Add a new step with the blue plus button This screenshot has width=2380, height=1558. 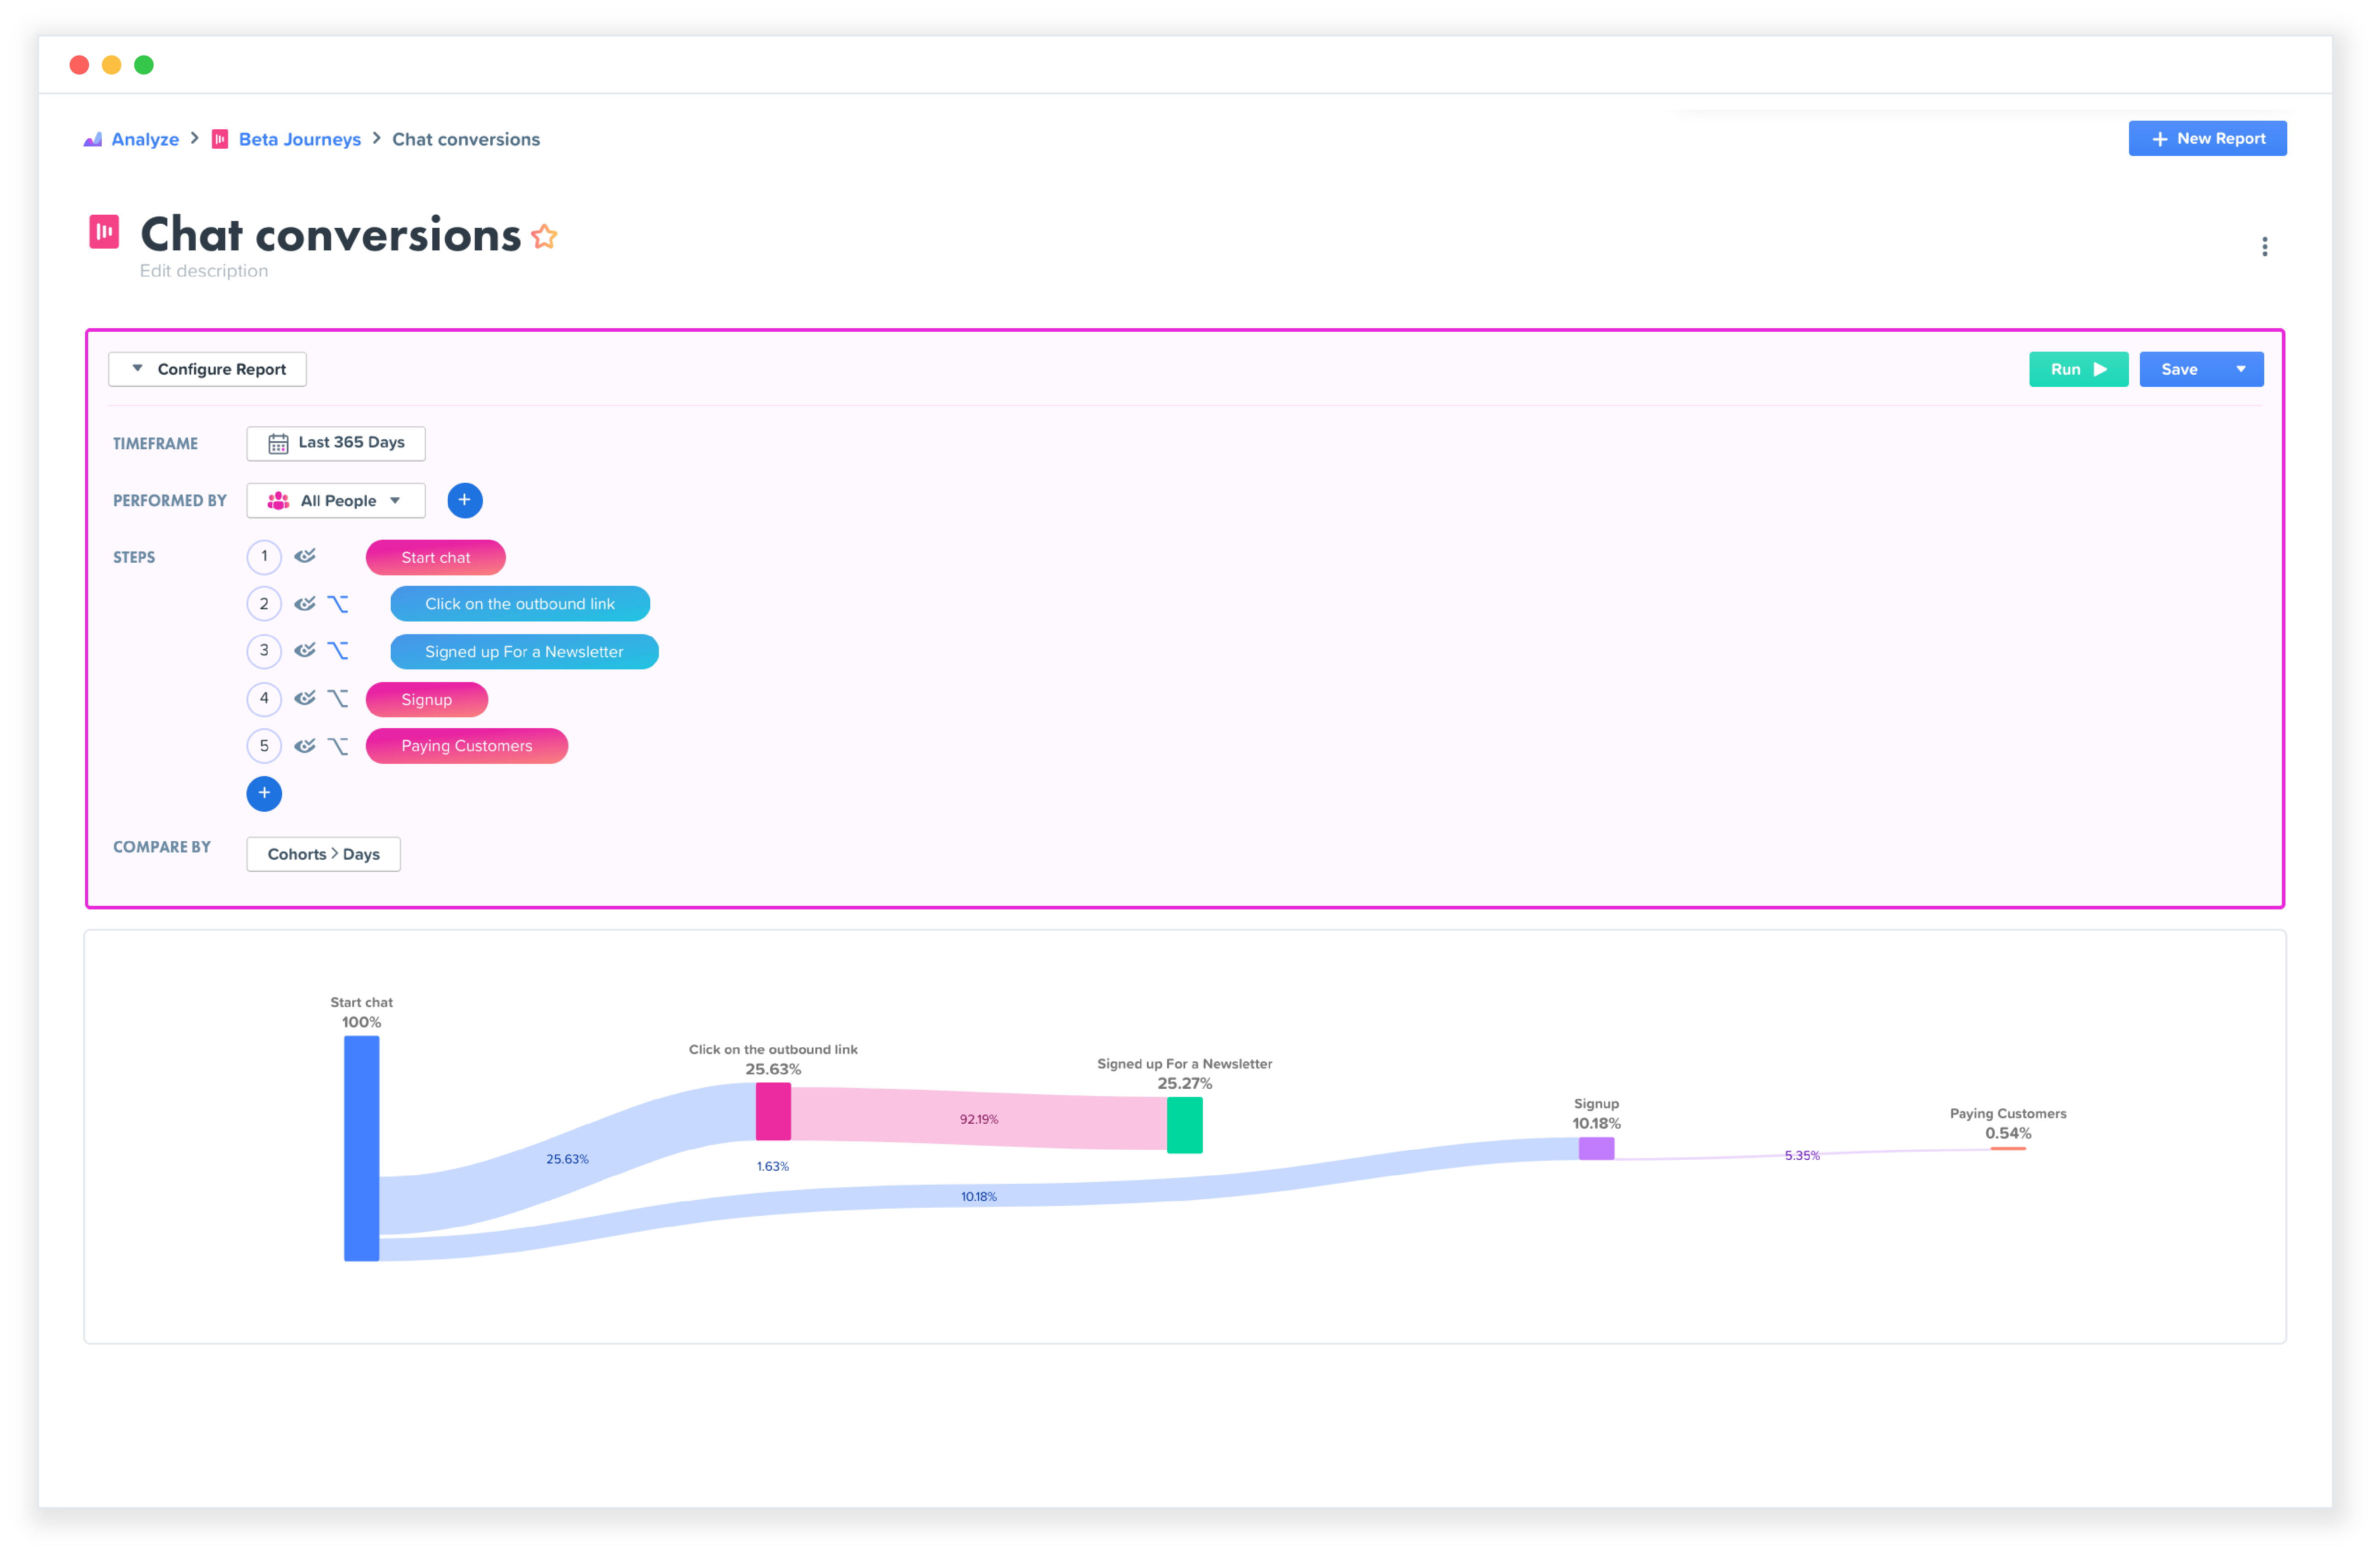tap(264, 794)
